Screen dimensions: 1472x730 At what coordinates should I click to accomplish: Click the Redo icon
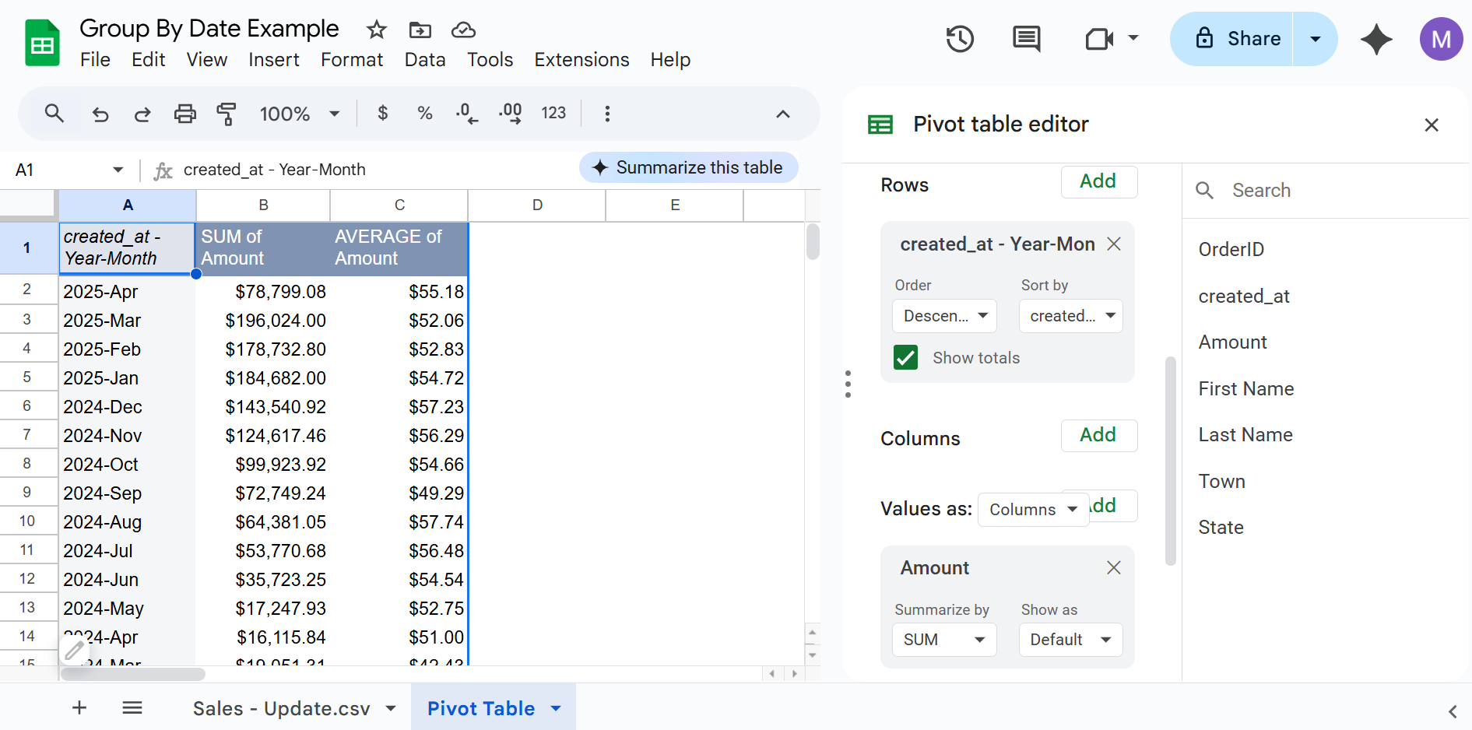coord(142,114)
